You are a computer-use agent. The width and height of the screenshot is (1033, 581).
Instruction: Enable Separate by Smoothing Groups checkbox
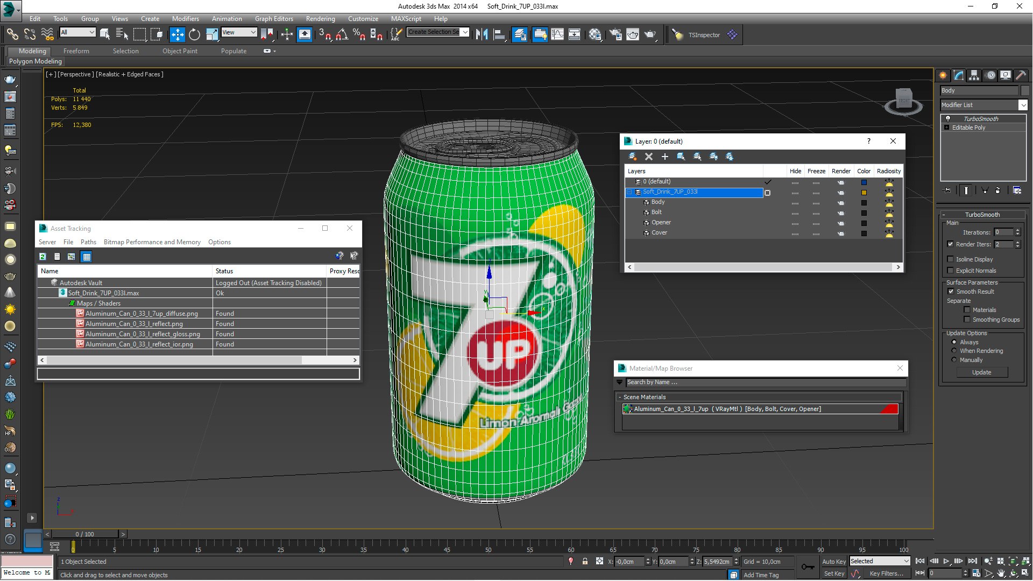(x=967, y=320)
